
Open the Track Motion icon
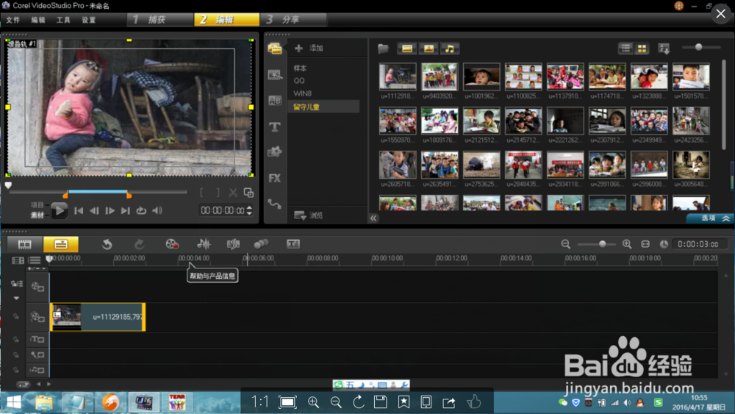click(x=261, y=244)
